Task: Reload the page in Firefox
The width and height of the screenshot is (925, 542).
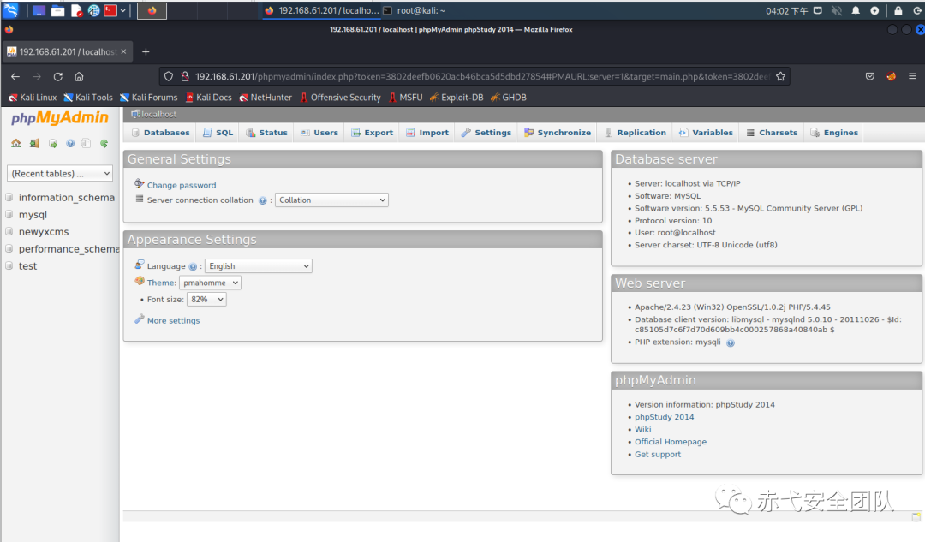Action: click(58, 76)
